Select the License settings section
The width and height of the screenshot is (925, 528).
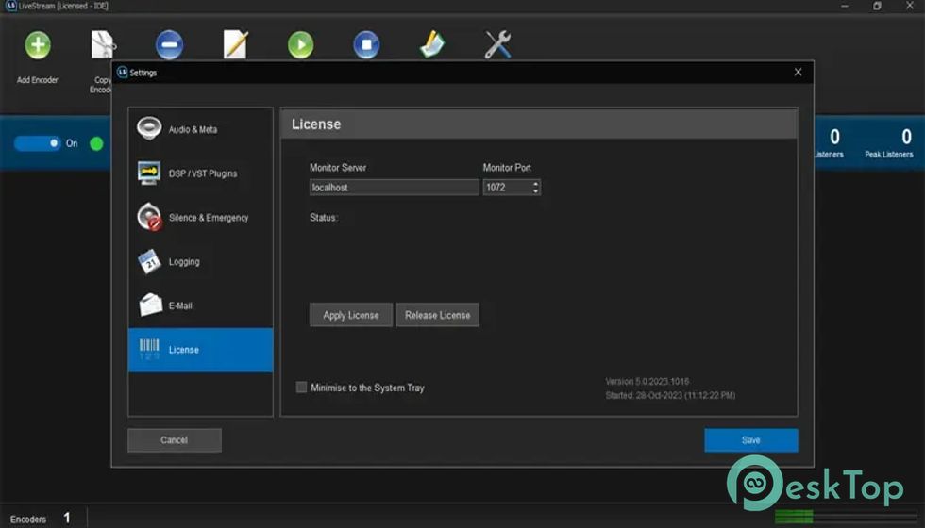tap(200, 350)
